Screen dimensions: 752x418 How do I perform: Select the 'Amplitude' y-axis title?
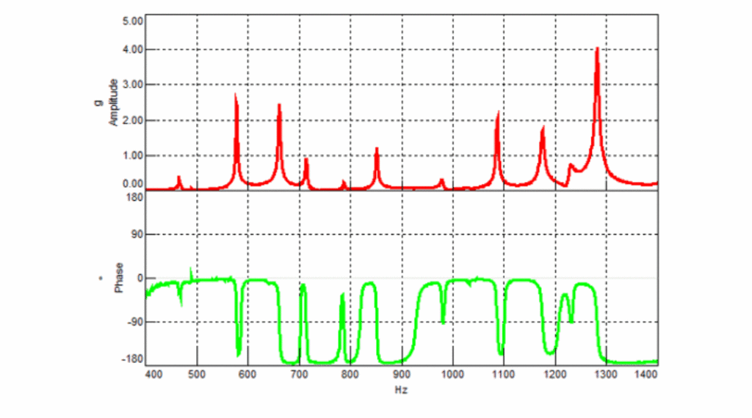tap(114, 103)
